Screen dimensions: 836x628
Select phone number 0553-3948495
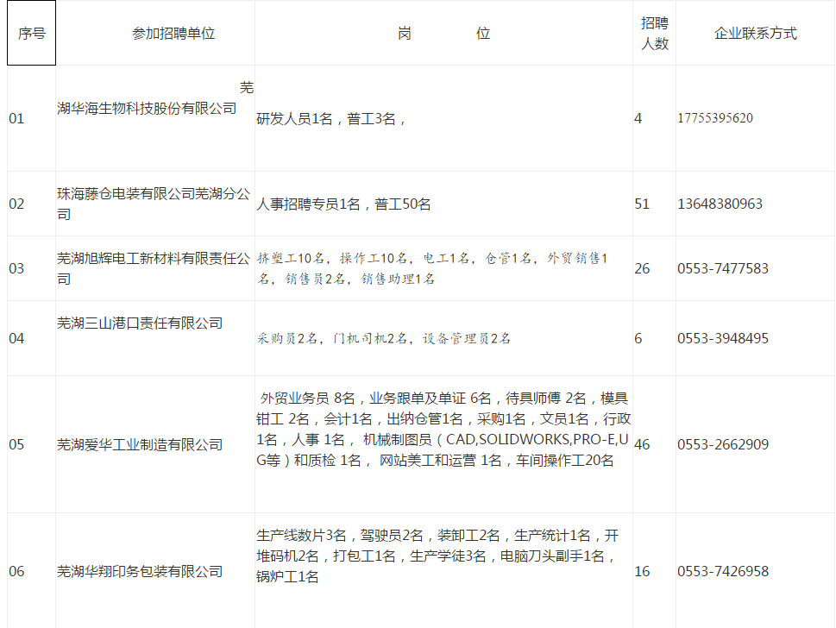click(723, 338)
